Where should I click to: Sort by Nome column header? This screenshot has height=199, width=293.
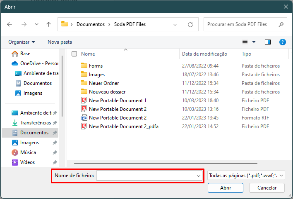[88, 54]
